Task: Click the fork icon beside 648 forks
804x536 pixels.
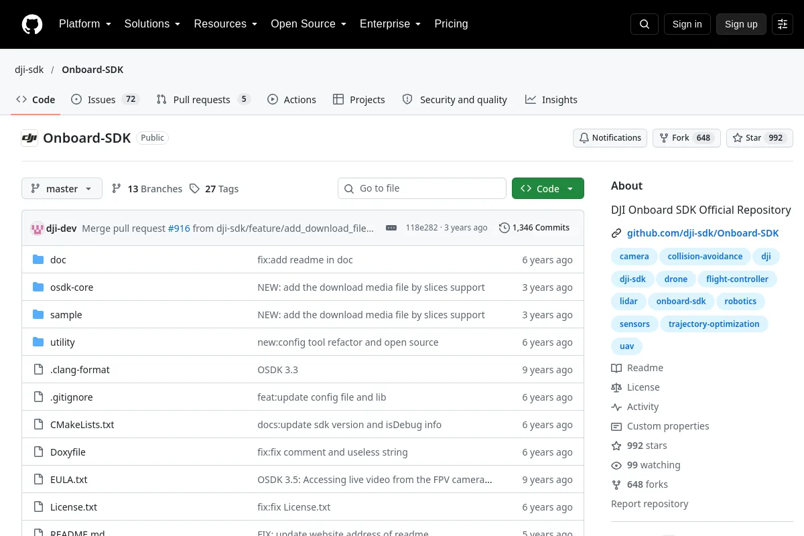Action: [616, 484]
